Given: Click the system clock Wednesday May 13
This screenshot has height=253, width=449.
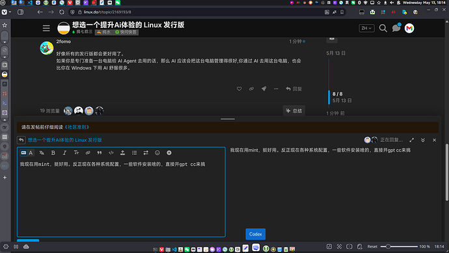Looking at the screenshot, I should point(424,3).
